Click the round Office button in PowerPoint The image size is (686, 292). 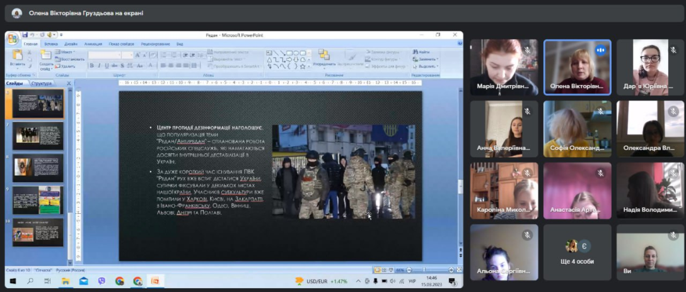pyautogui.click(x=12, y=38)
